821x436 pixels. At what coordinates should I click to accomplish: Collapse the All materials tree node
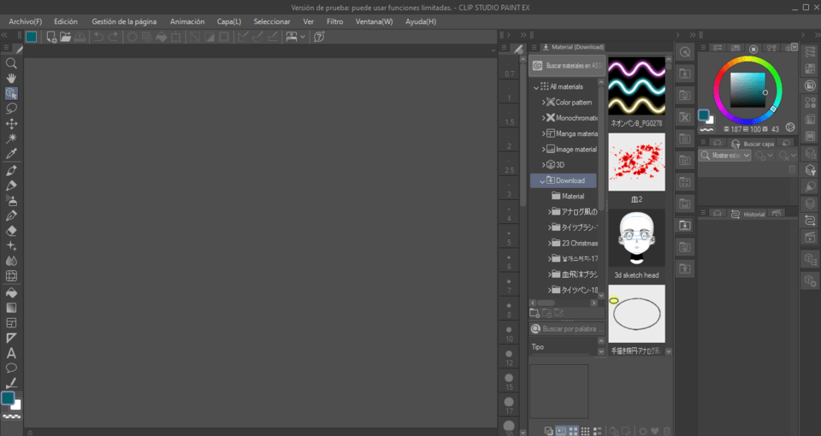tap(536, 87)
